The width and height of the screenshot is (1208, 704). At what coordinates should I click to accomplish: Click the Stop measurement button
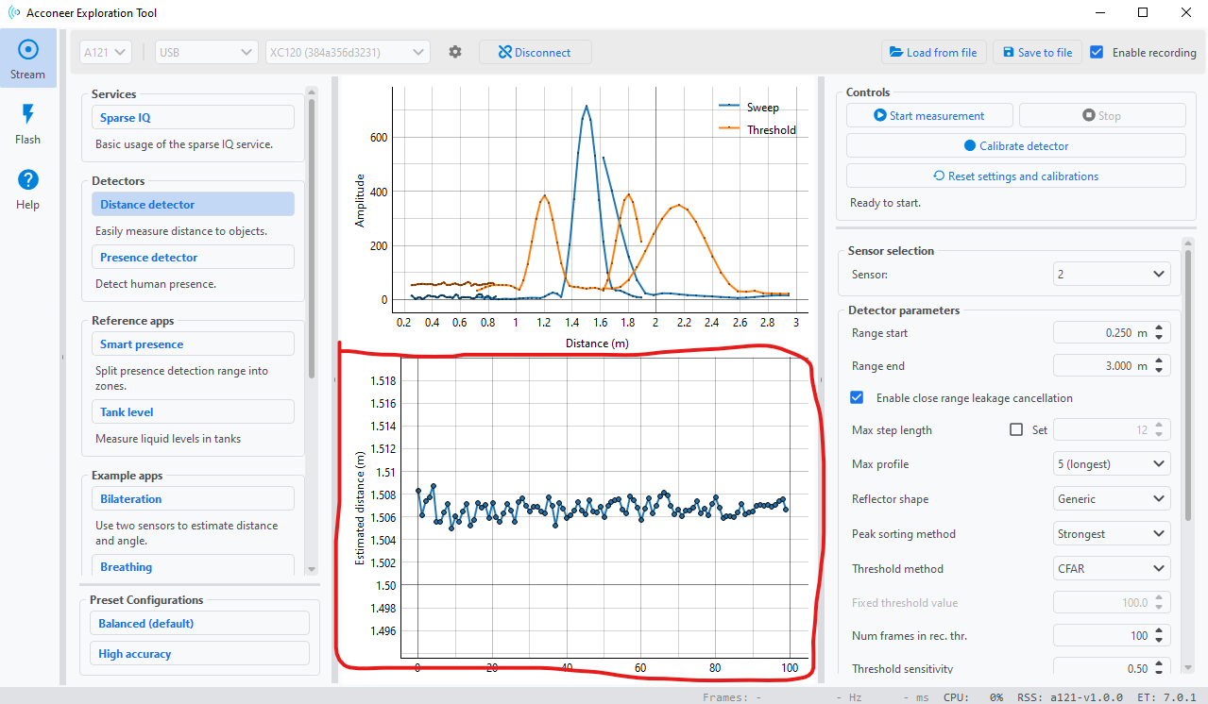point(1102,115)
